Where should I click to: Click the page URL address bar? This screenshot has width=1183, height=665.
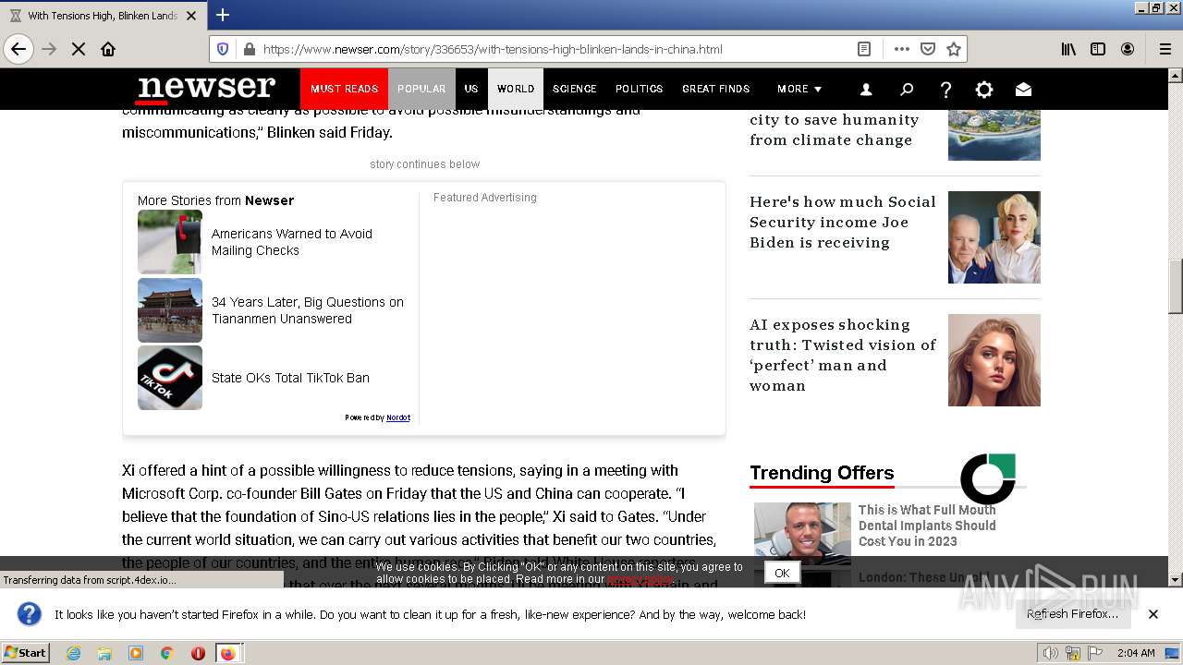(x=555, y=49)
